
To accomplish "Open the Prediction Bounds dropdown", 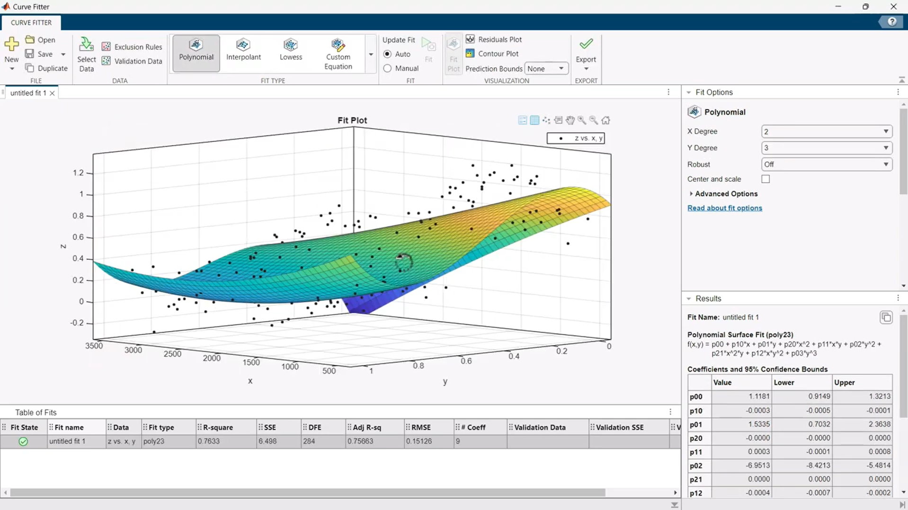I will coord(546,69).
